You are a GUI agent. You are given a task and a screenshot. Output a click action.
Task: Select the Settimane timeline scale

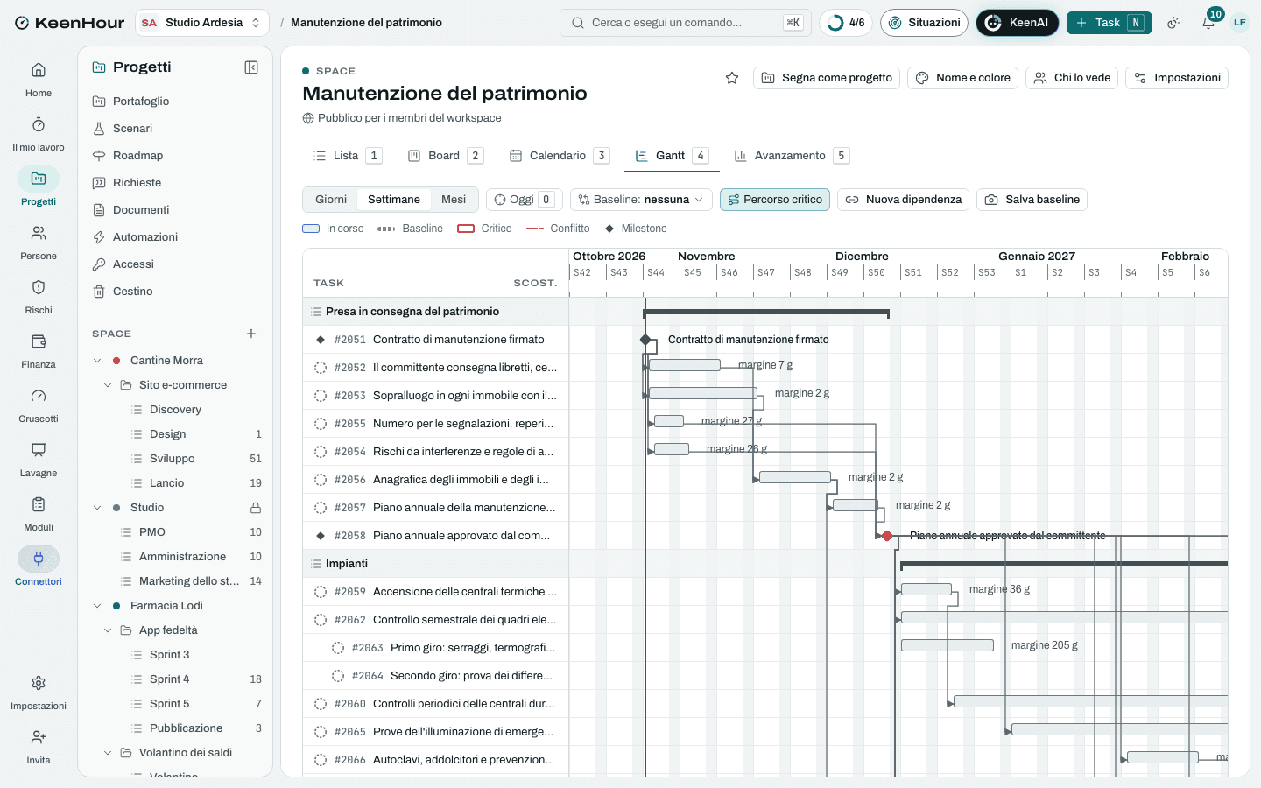pos(394,200)
